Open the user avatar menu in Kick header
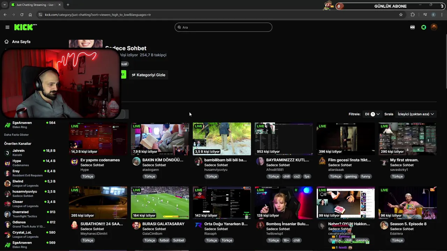Screen dimensions: 447x251 pyautogui.click(x=434, y=27)
